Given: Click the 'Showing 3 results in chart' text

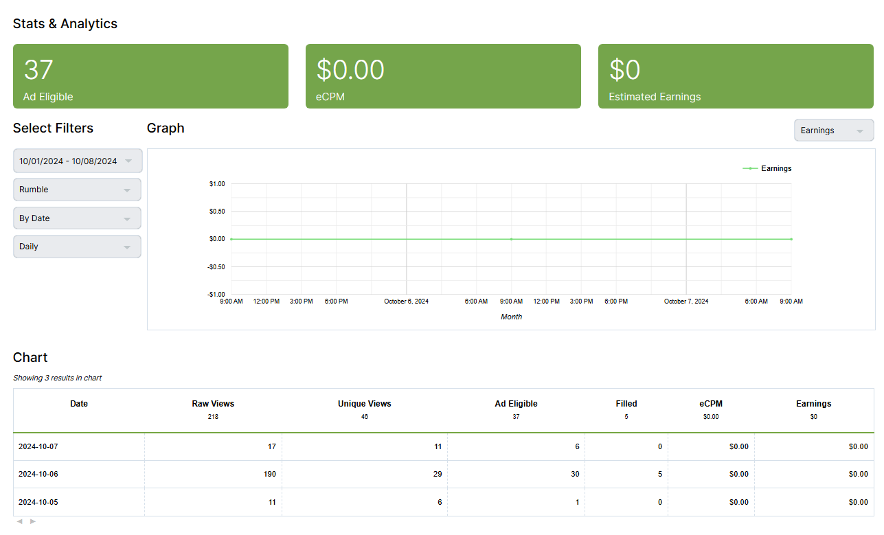Looking at the screenshot, I should (x=58, y=378).
